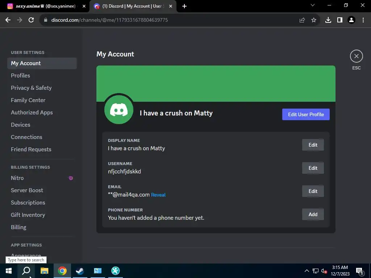
Task: Open Chrome downloads icon
Action: pos(328,20)
